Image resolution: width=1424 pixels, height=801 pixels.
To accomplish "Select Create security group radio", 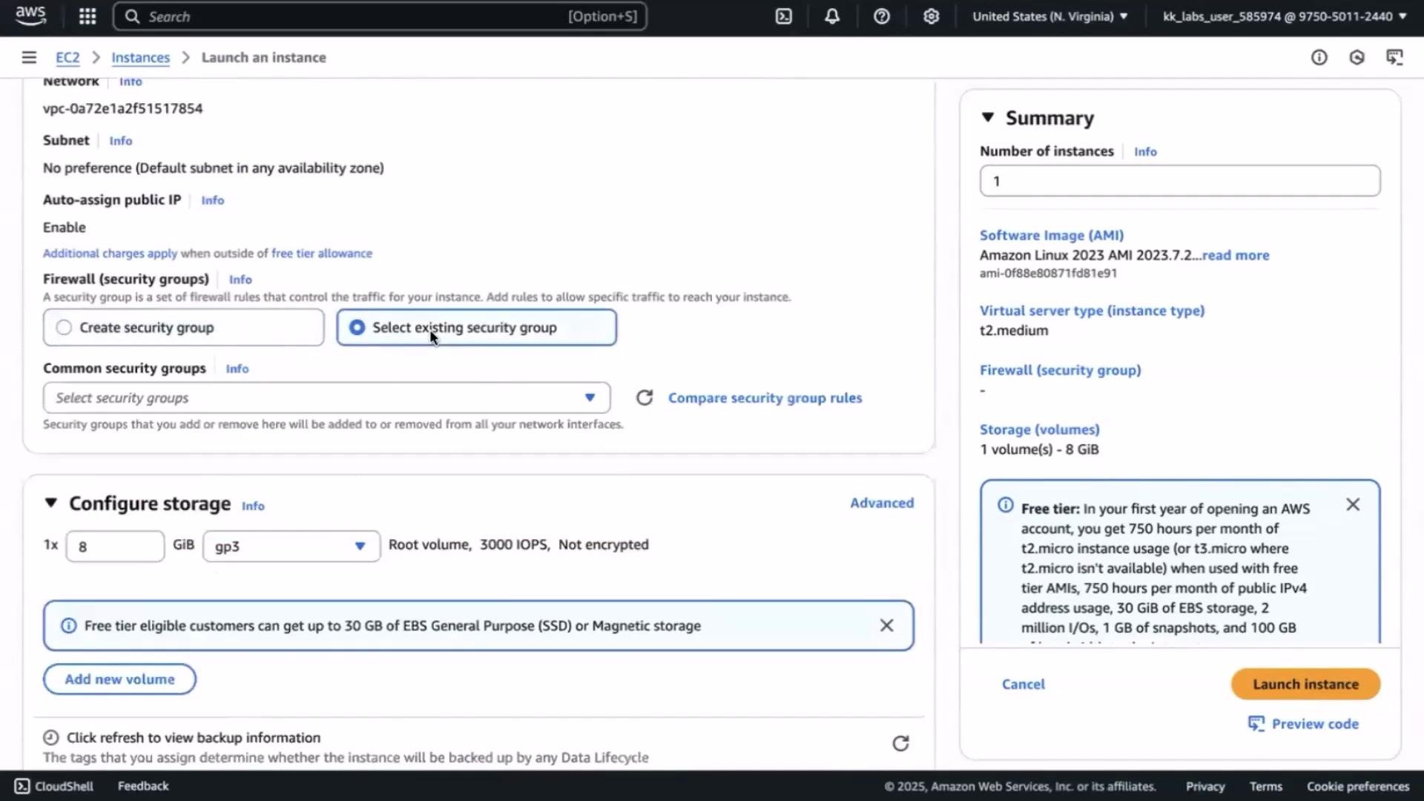I will 64,327.
